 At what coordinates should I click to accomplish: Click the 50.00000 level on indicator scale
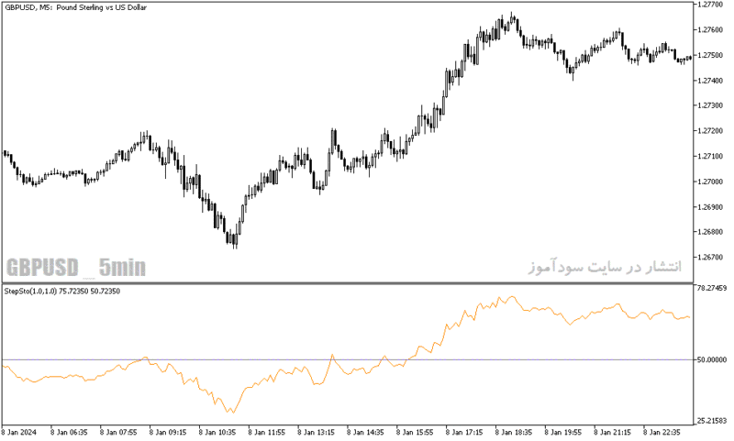[x=712, y=359]
